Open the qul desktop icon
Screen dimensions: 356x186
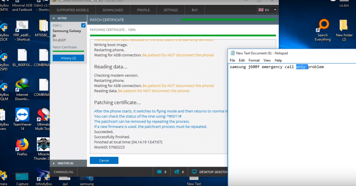tap(65, 181)
